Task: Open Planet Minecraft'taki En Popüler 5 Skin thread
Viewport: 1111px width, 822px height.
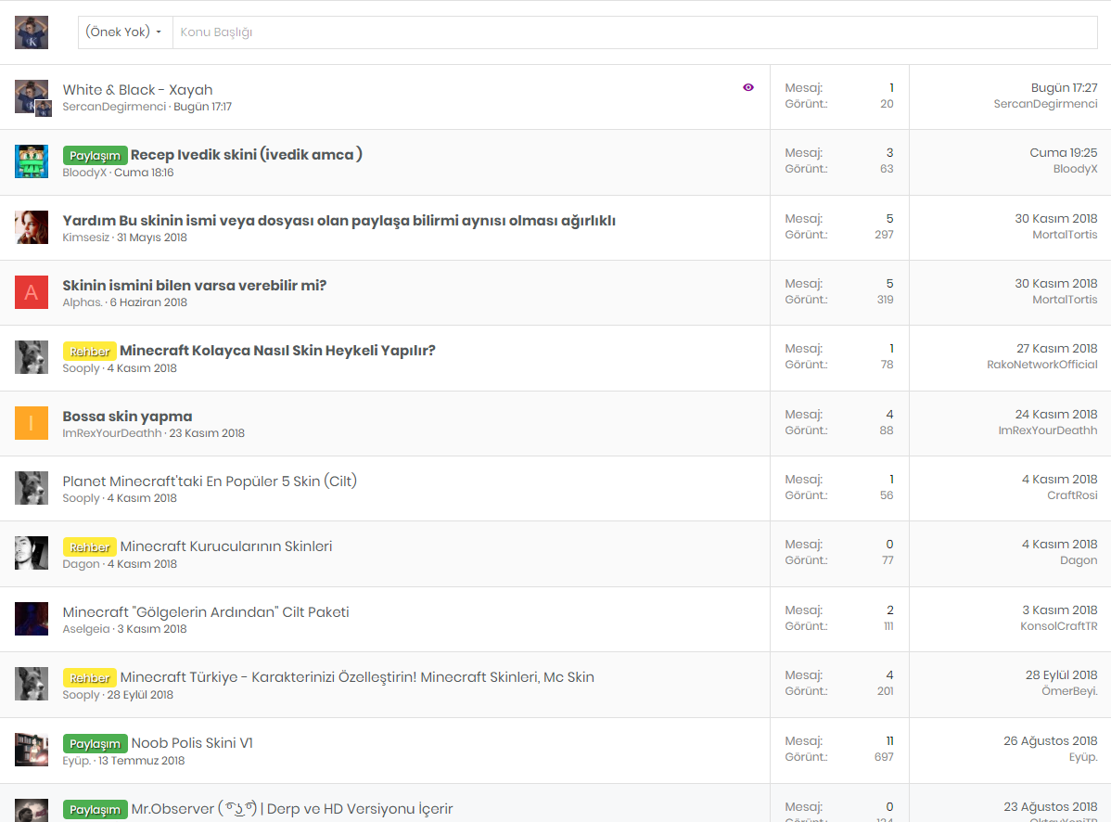Action: (x=210, y=482)
